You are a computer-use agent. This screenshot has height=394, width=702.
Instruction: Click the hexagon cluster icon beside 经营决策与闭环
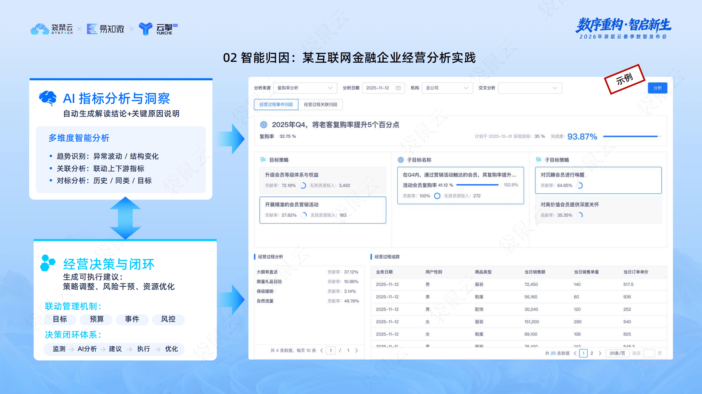point(47,263)
